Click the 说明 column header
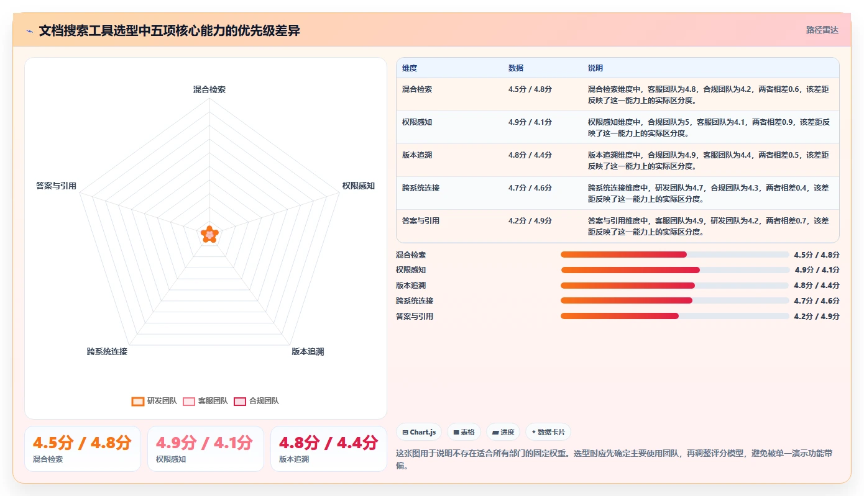Viewport: 864px width, 496px height. (595, 68)
